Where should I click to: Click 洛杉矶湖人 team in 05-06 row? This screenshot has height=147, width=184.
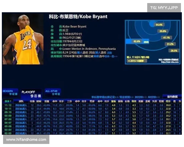coord(21,126)
